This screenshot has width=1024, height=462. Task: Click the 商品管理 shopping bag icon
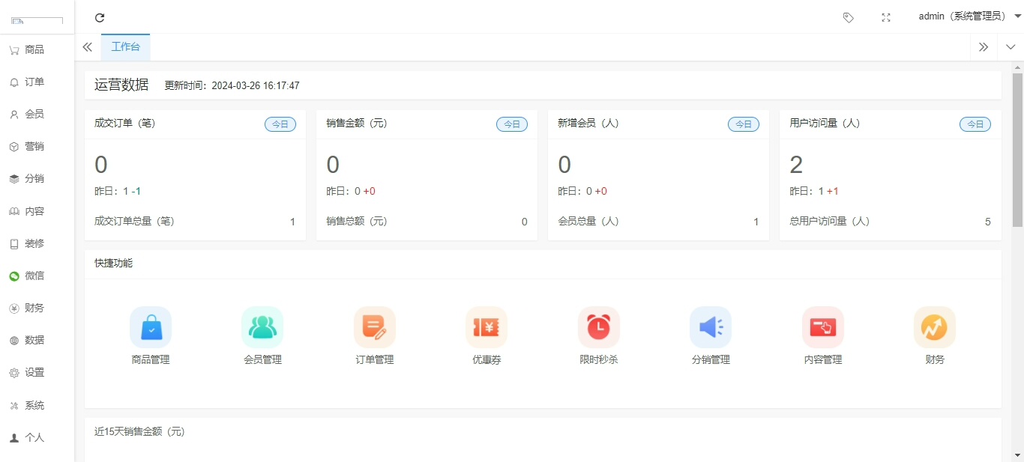[x=151, y=327]
